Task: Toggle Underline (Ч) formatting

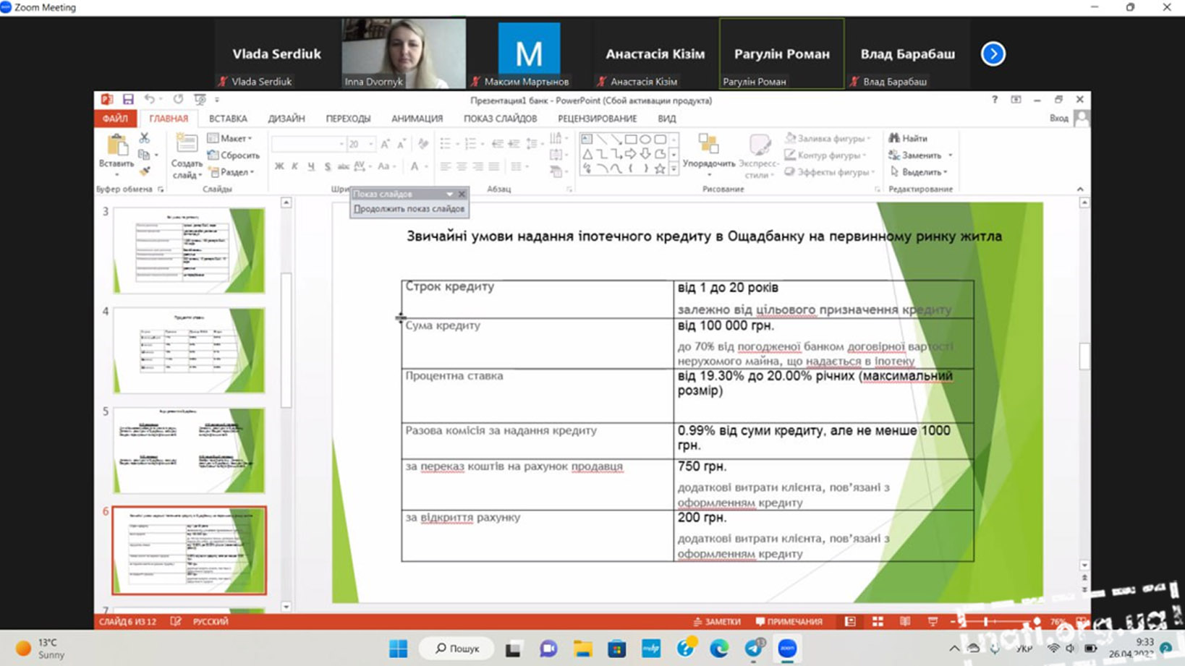Action: point(311,166)
